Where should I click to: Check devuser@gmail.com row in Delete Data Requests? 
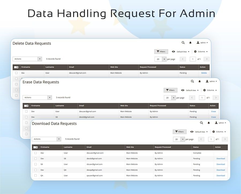16,73
